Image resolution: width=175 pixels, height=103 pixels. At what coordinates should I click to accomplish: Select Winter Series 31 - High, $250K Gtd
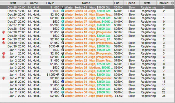(87, 82)
